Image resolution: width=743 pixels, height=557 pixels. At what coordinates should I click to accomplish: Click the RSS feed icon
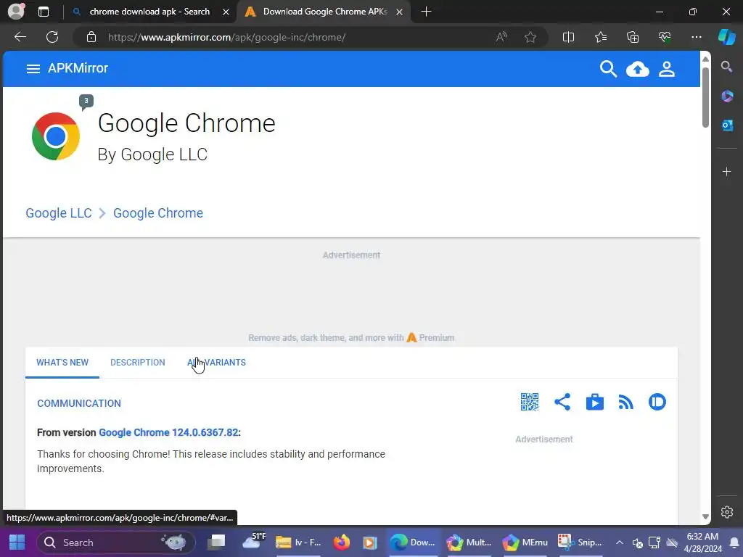click(625, 403)
